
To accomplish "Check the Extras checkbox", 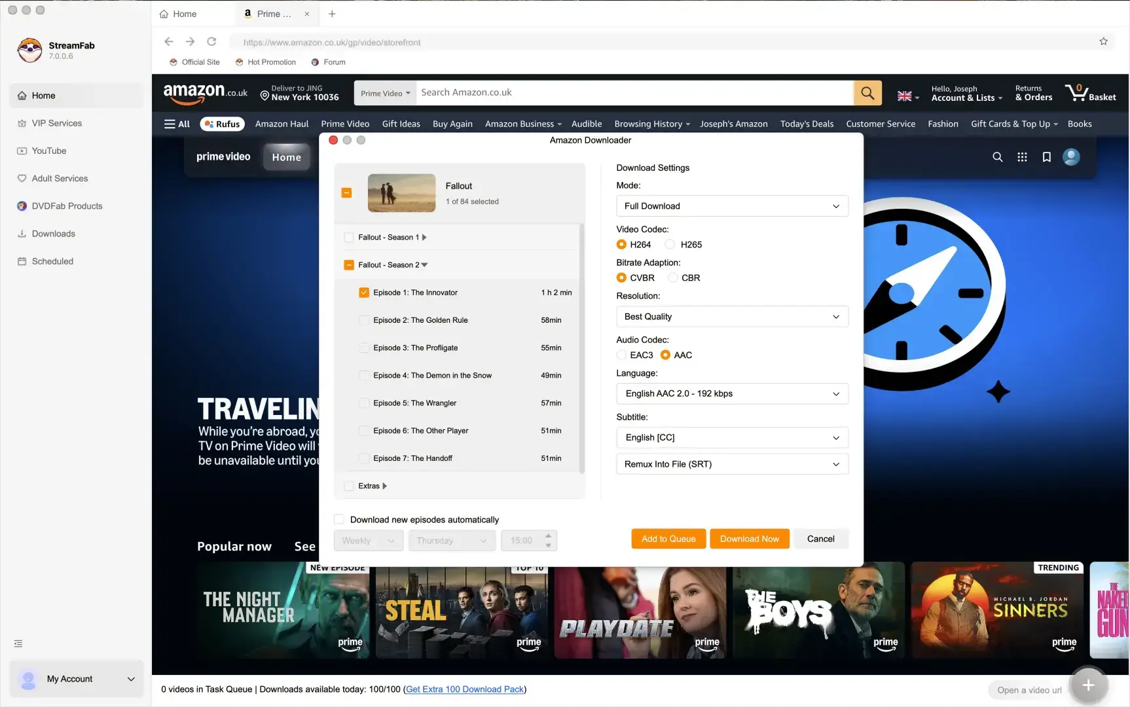I will pos(349,486).
